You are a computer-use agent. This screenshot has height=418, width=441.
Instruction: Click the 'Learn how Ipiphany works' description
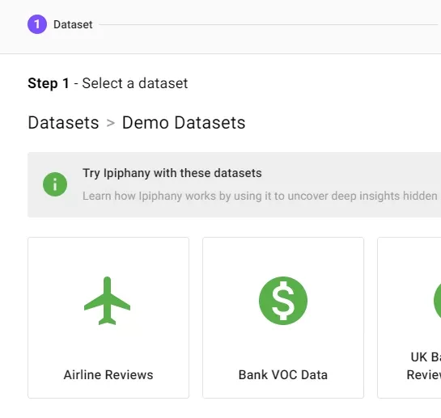tap(260, 196)
